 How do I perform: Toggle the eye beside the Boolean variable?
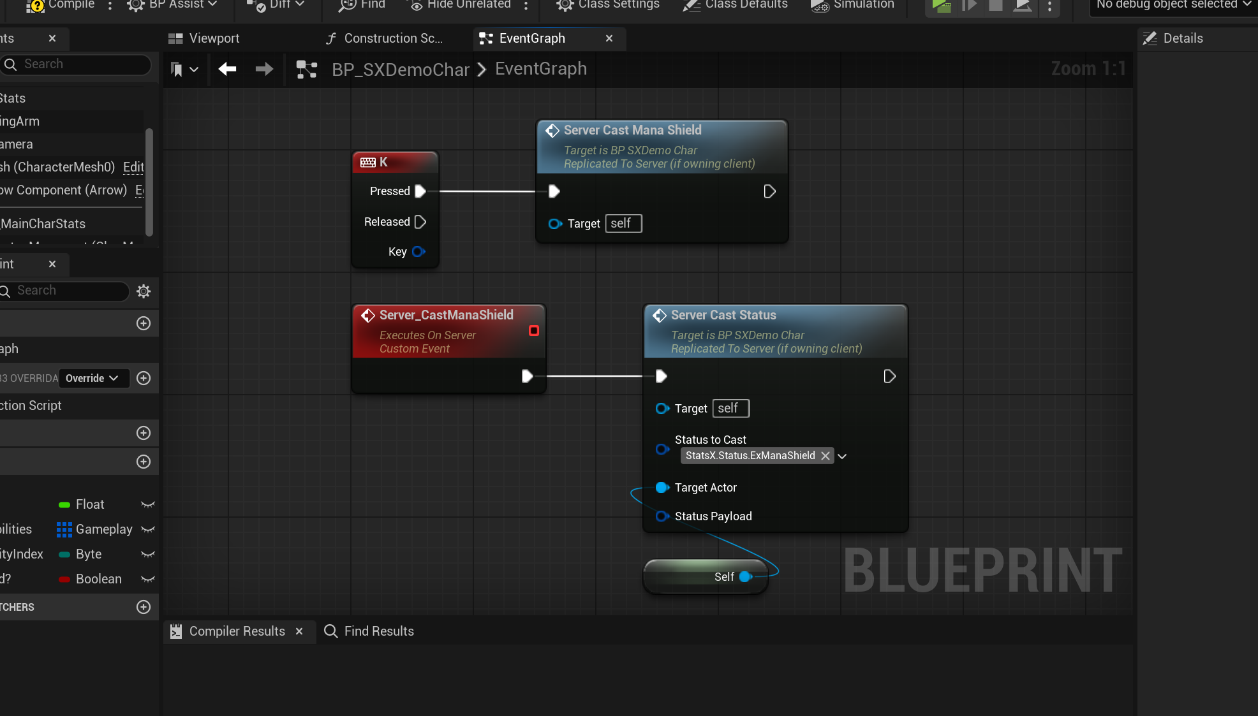[147, 579]
